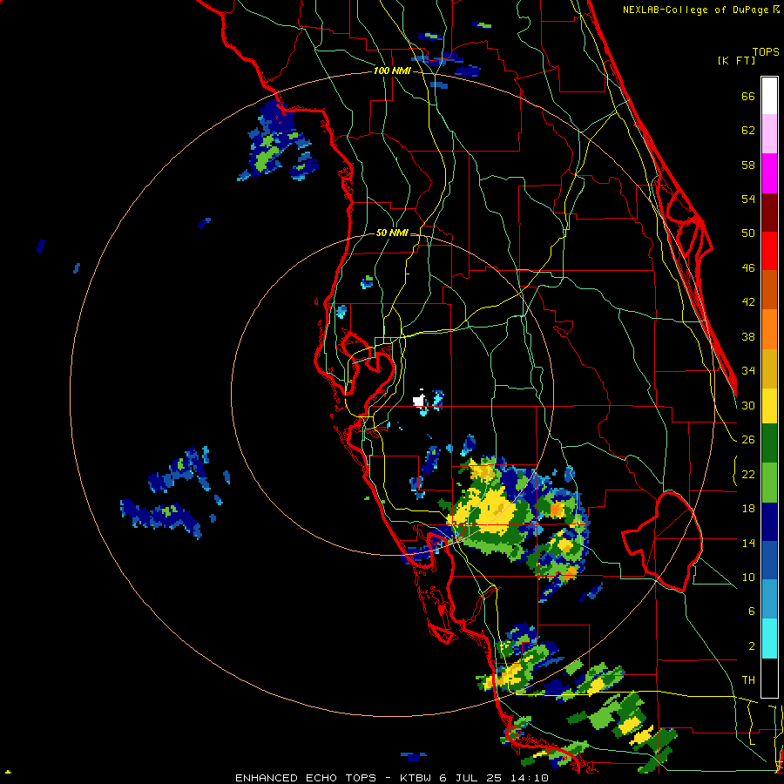Click the white top swatch in the tops legend
The width and height of the screenshot is (784, 784).
769,96
